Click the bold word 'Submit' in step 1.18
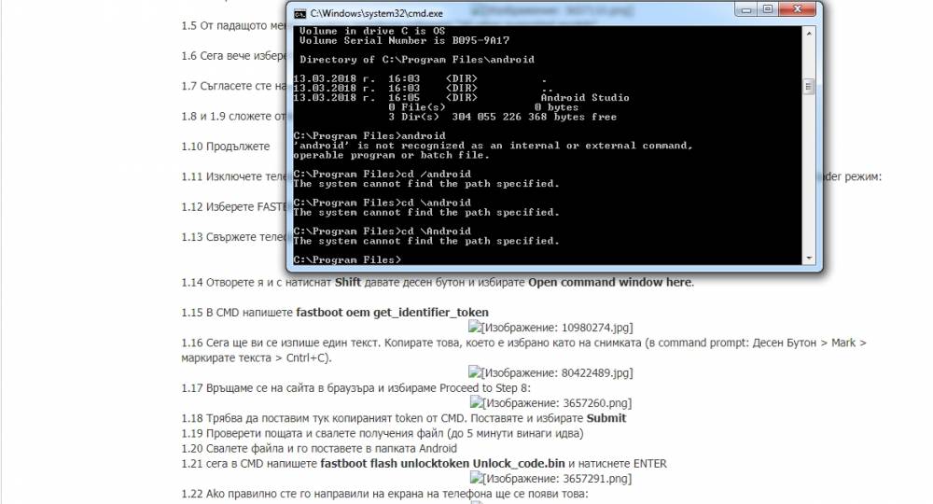The width and height of the screenshot is (933, 504). click(x=606, y=418)
